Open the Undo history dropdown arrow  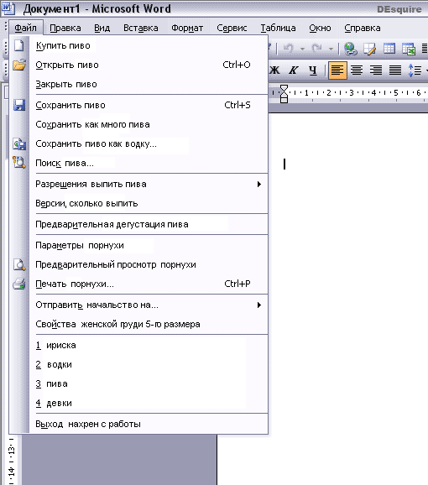point(302,49)
